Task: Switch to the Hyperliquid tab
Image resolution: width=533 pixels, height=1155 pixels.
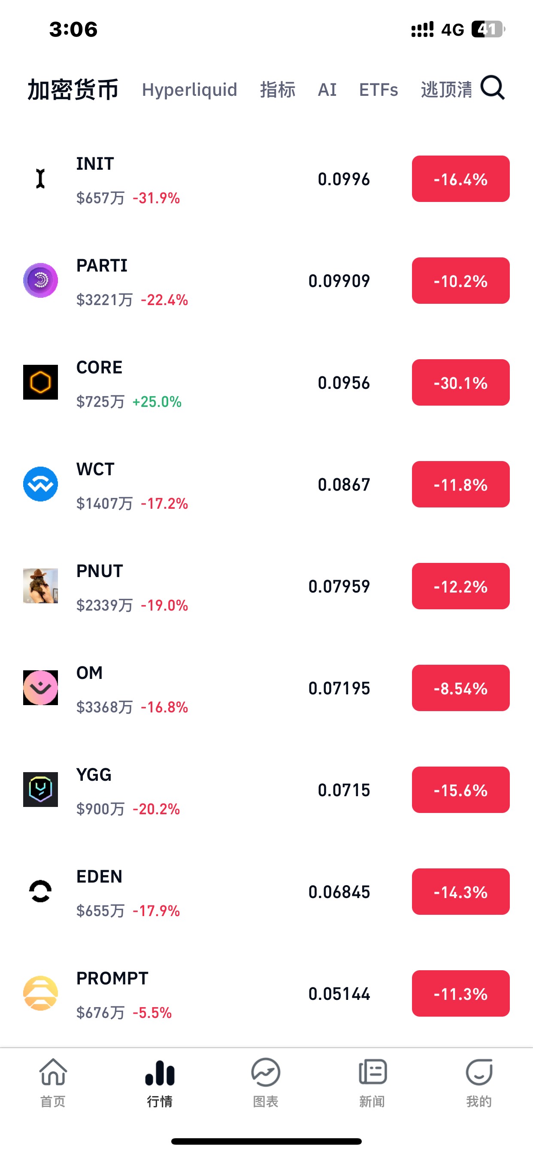Action: pyautogui.click(x=189, y=90)
